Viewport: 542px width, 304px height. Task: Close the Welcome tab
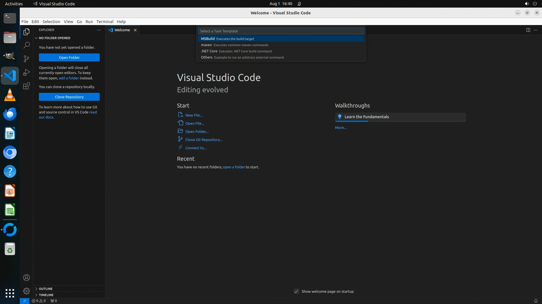click(x=135, y=30)
